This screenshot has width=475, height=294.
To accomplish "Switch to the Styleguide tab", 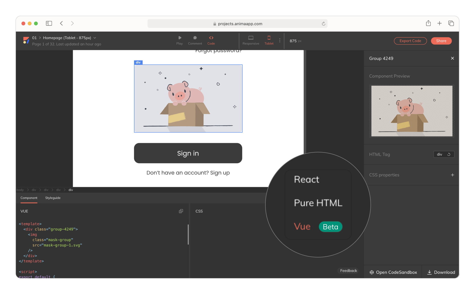I will (x=53, y=198).
